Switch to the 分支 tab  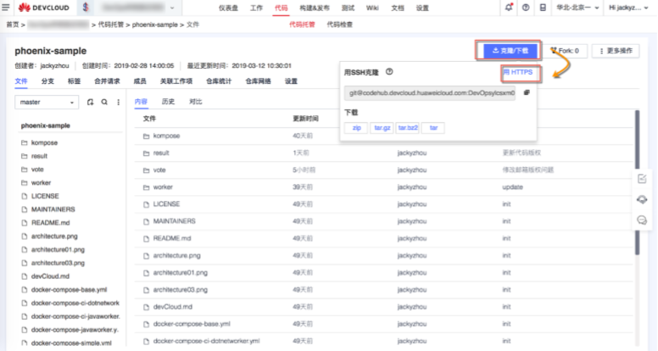[47, 81]
